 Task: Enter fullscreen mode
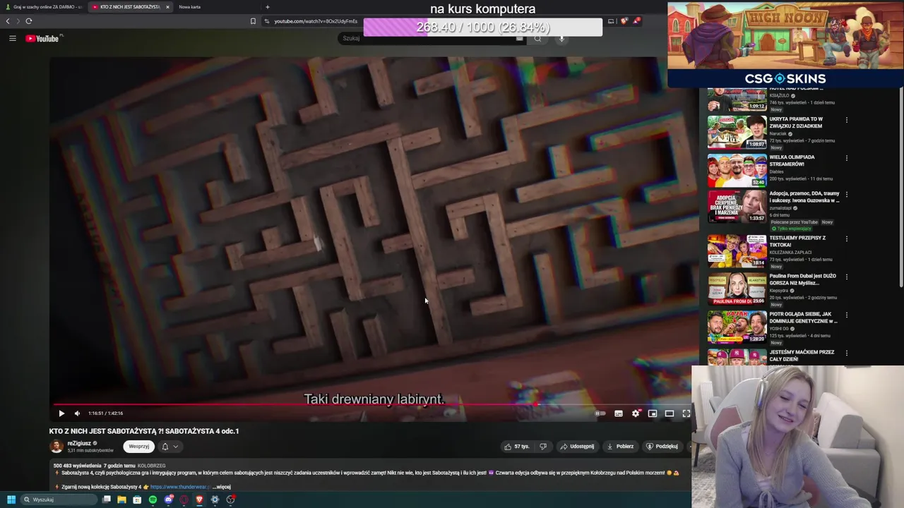point(686,413)
